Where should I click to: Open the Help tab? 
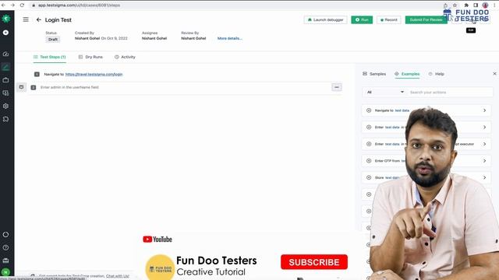pyautogui.click(x=437, y=74)
